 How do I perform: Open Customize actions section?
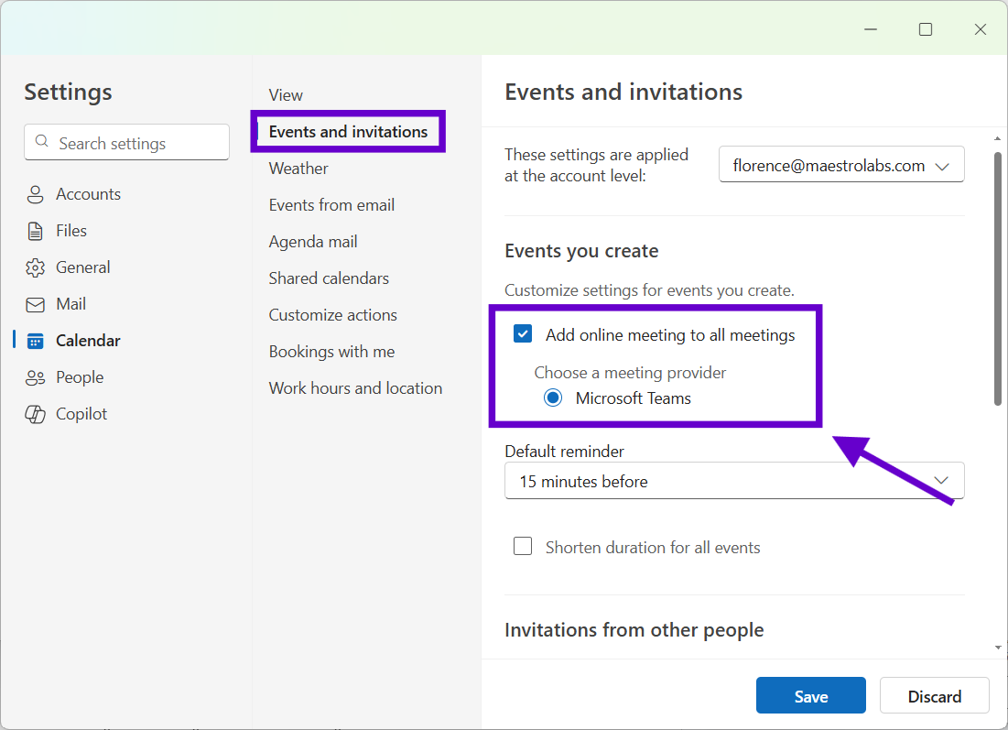tap(333, 315)
